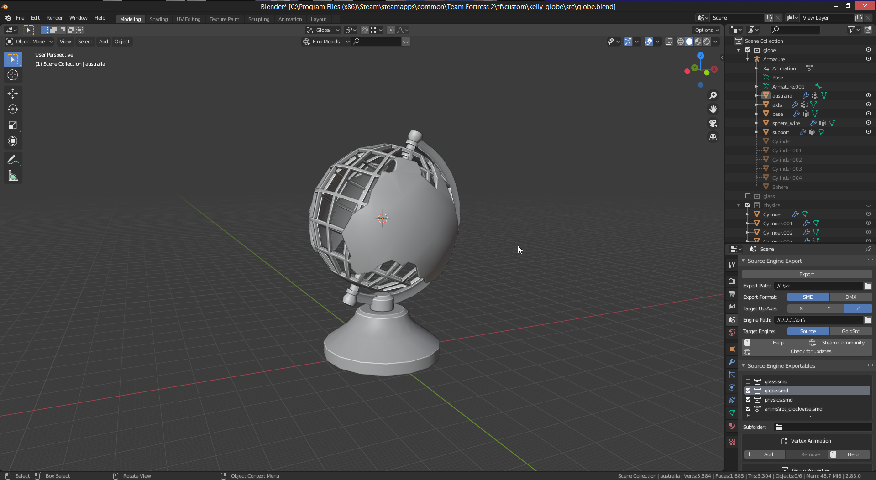876x480 pixels.
Task: Select the Rotate tool
Action: [13, 110]
